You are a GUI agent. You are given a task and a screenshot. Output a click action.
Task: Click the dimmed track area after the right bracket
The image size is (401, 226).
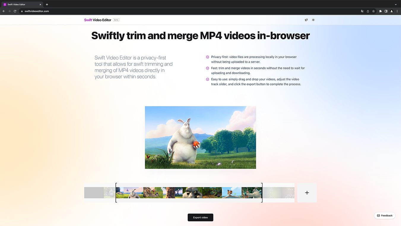pos(279,193)
